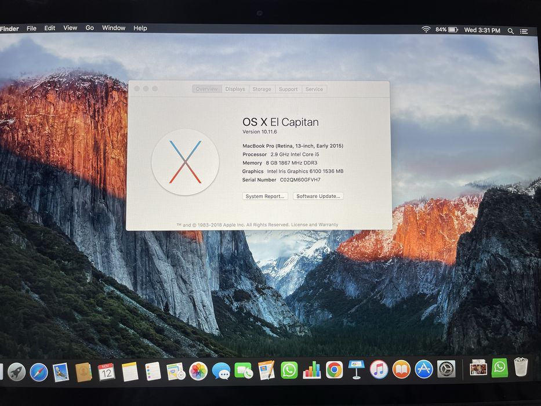Screen dimensions: 541x406
Task: Switch to the Support tab
Action: [x=288, y=89]
